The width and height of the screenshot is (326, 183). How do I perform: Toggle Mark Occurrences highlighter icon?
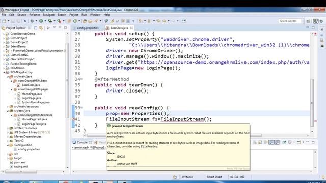click(112, 21)
